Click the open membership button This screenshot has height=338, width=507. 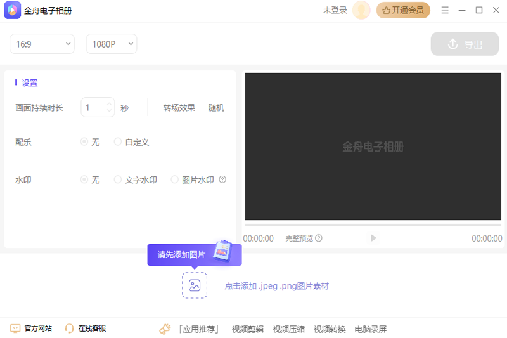[403, 10]
